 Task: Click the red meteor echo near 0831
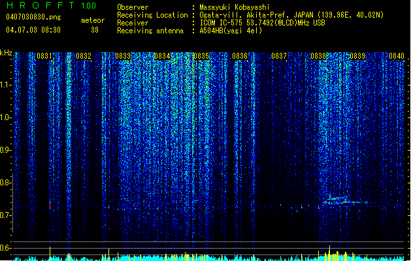[50, 205]
